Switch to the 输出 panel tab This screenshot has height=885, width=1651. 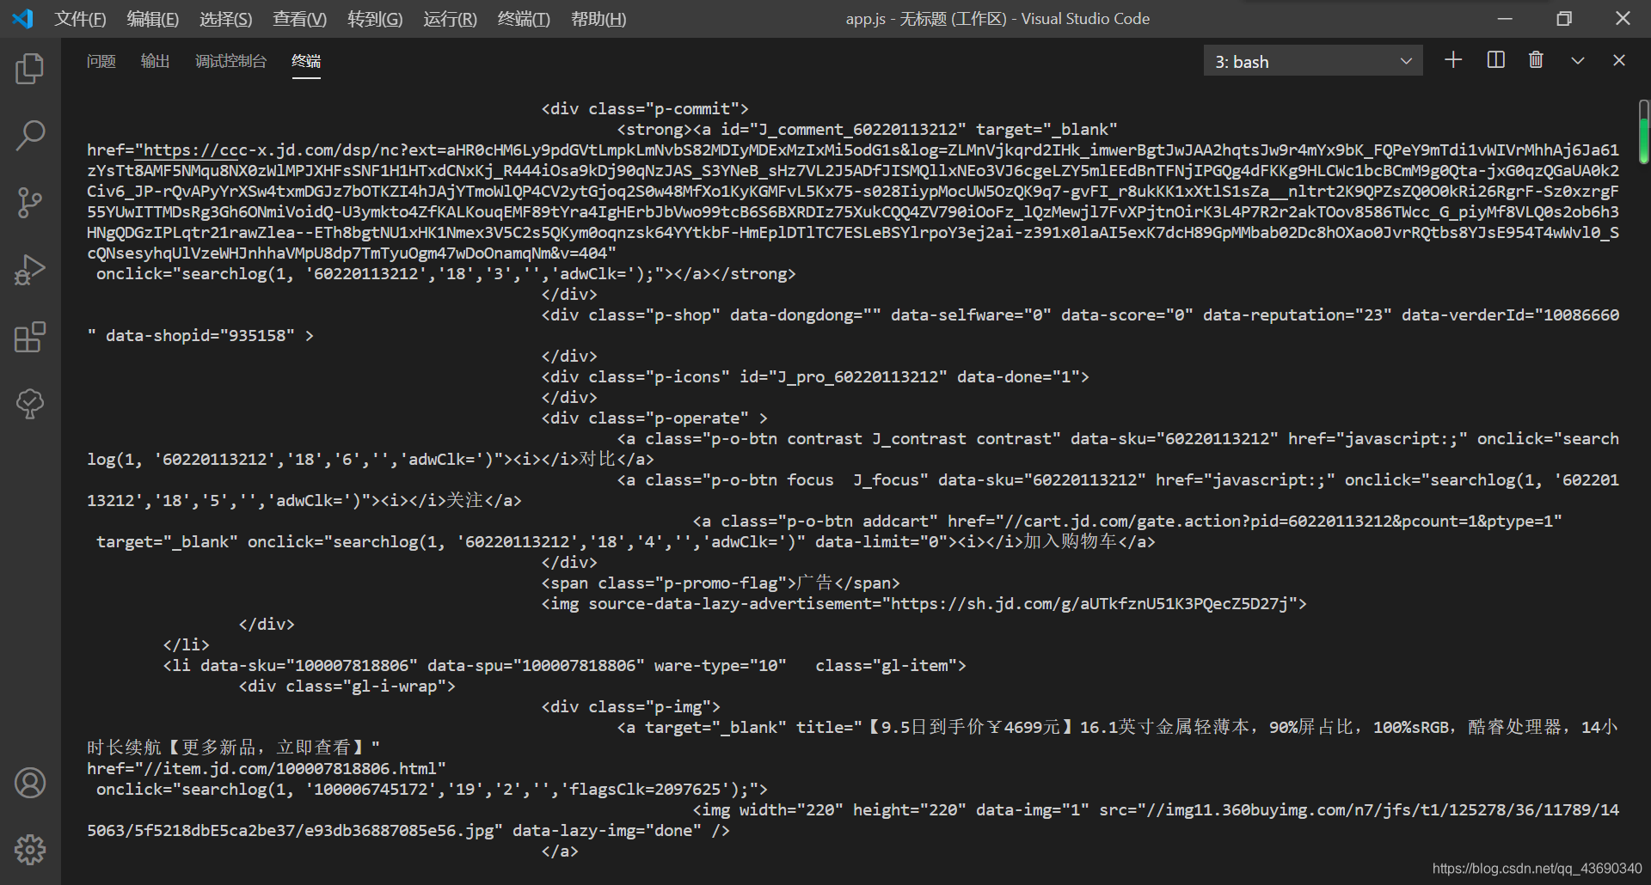pos(156,61)
